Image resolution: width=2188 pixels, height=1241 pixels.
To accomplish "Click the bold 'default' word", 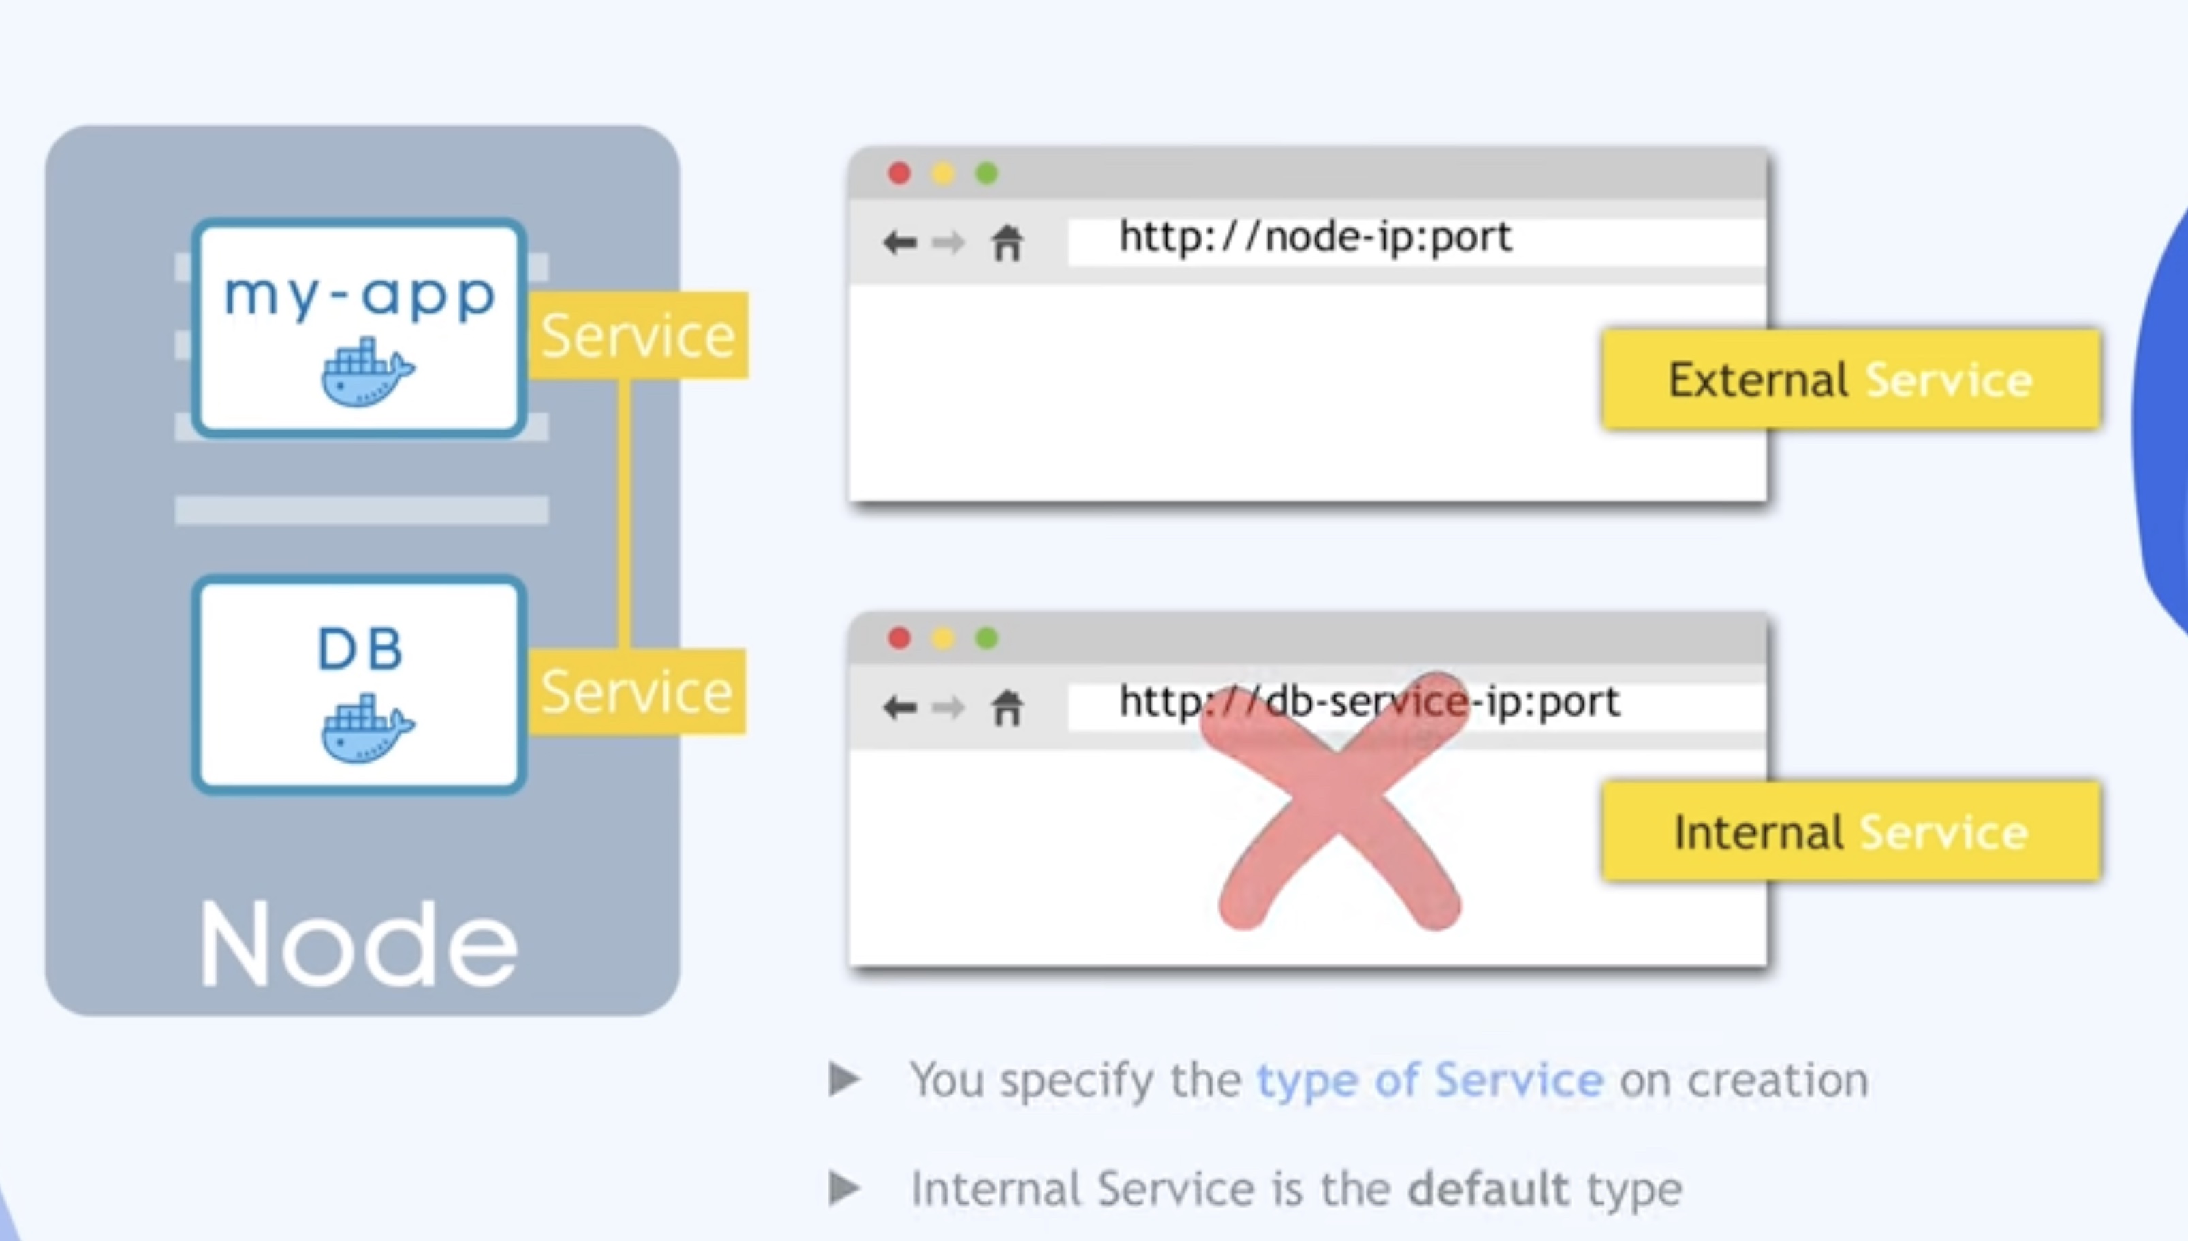I will pyautogui.click(x=1488, y=1188).
